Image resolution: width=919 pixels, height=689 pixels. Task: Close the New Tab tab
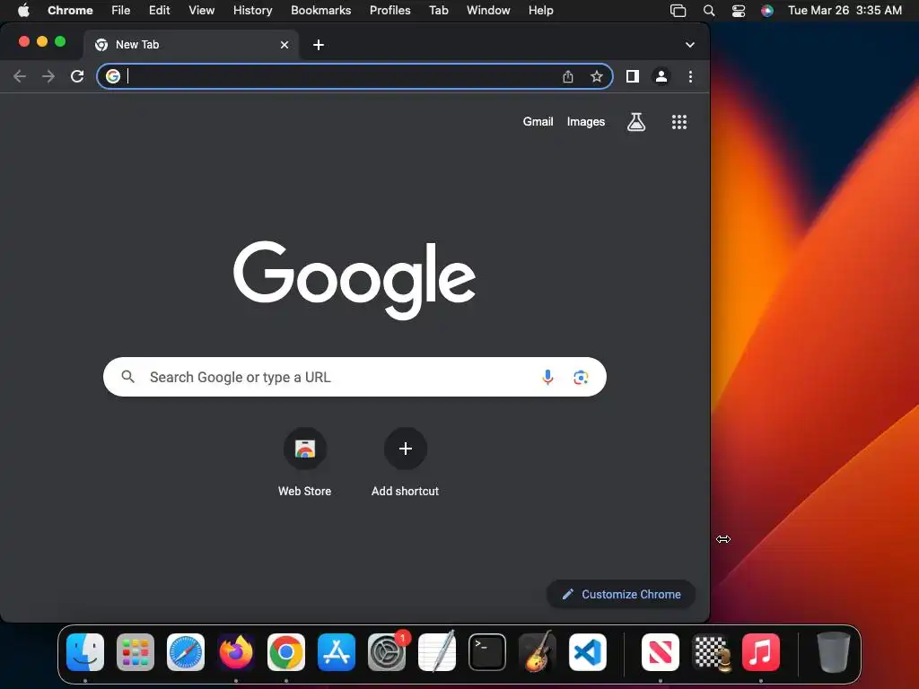[284, 45]
